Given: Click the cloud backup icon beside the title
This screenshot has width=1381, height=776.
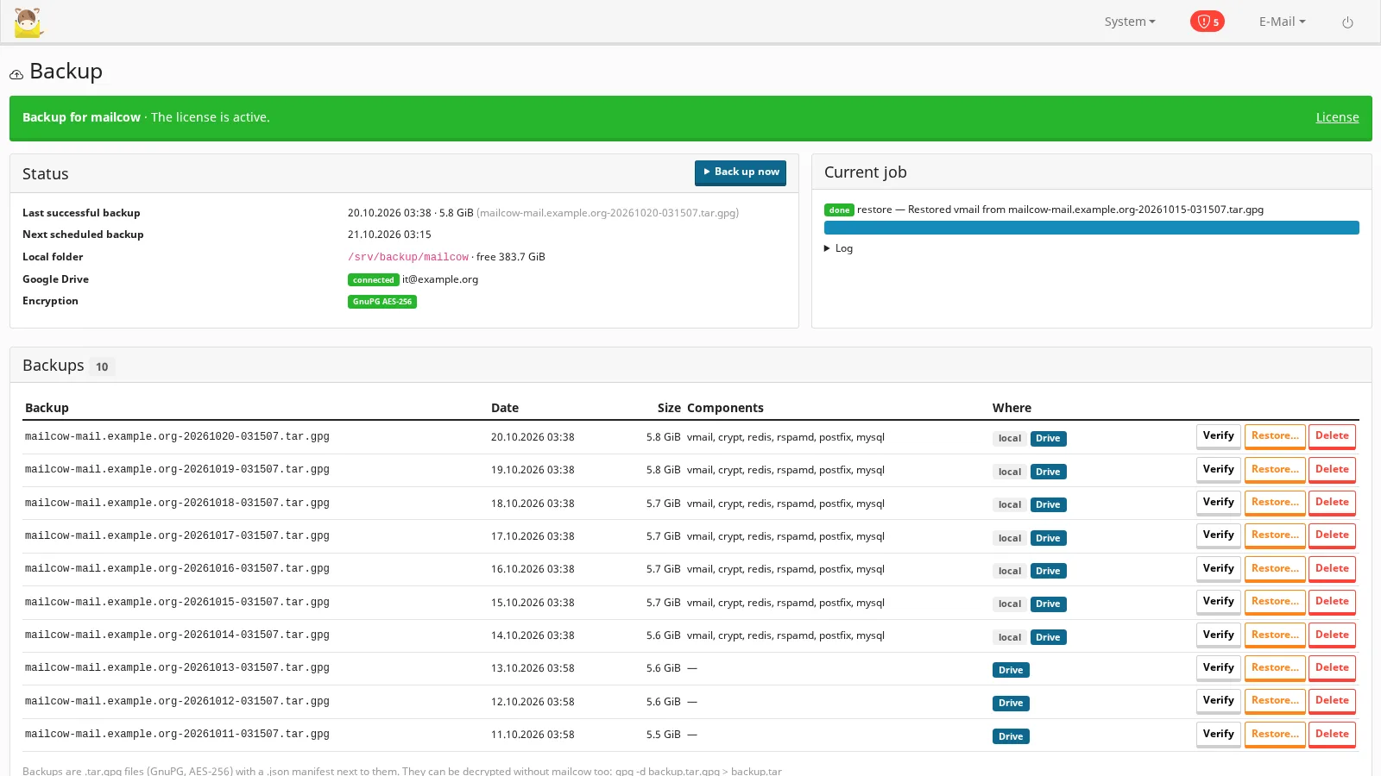Looking at the screenshot, I should [16, 74].
